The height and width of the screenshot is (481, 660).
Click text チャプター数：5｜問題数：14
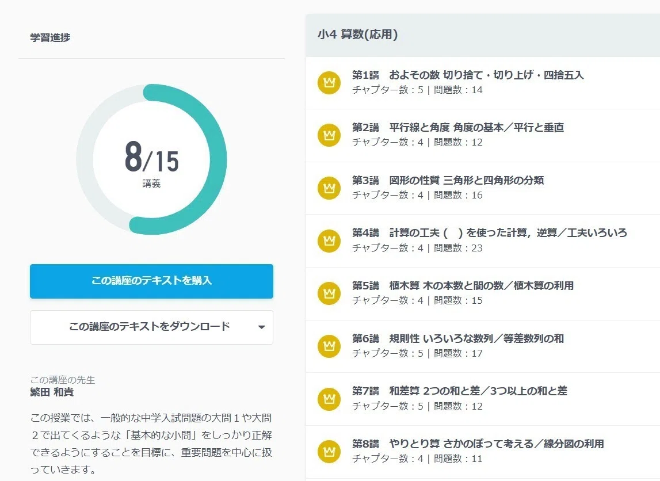point(417,90)
